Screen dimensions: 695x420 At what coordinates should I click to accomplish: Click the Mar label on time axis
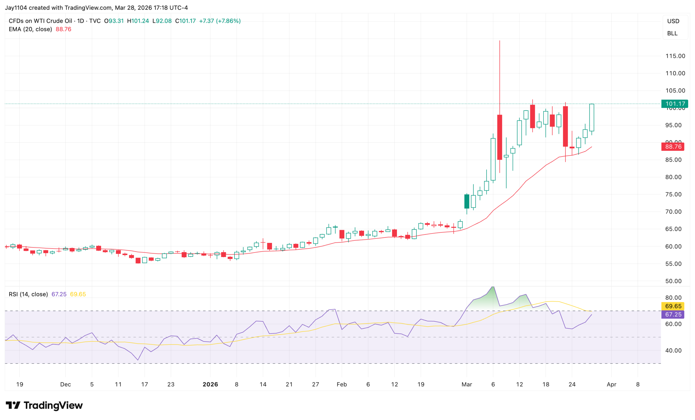pos(467,384)
